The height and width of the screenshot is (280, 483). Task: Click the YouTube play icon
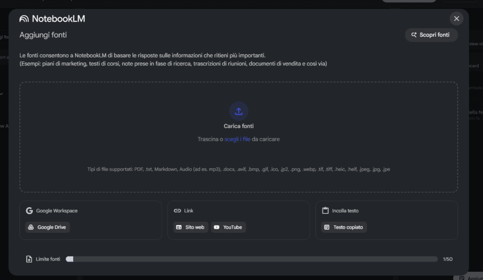[217, 227]
